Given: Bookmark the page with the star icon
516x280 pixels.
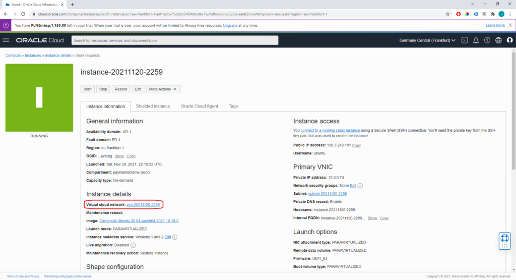Looking at the screenshot, I should [447, 14].
